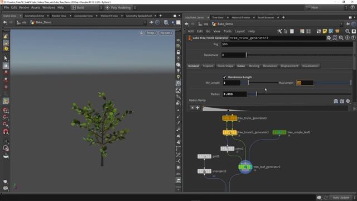Open the Render menu
This screenshot has height=201, width=357.
(x=24, y=7)
